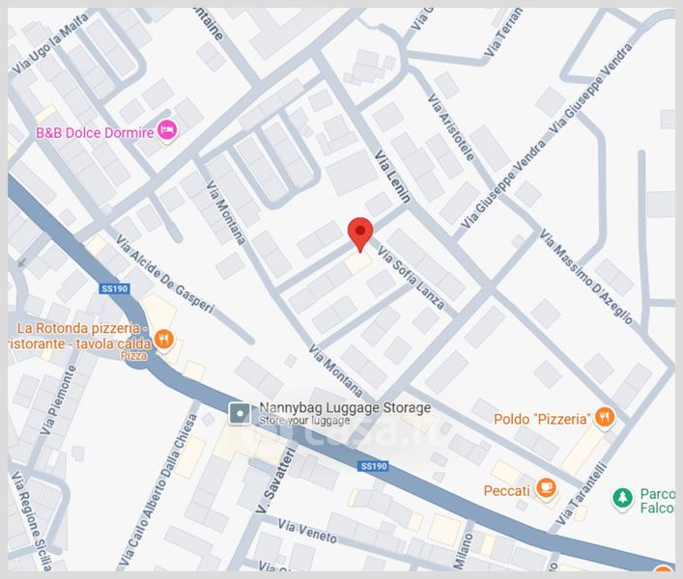Click the SS190 road shield near Peccati
683x579 pixels.
[x=374, y=466]
